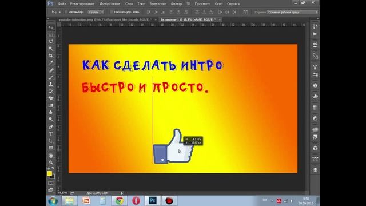The height and width of the screenshot is (206, 366).
Task: Select the Magic Wand tool
Action: [x=51, y=49]
